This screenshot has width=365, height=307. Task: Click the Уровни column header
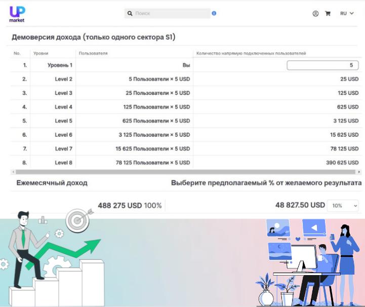41,53
